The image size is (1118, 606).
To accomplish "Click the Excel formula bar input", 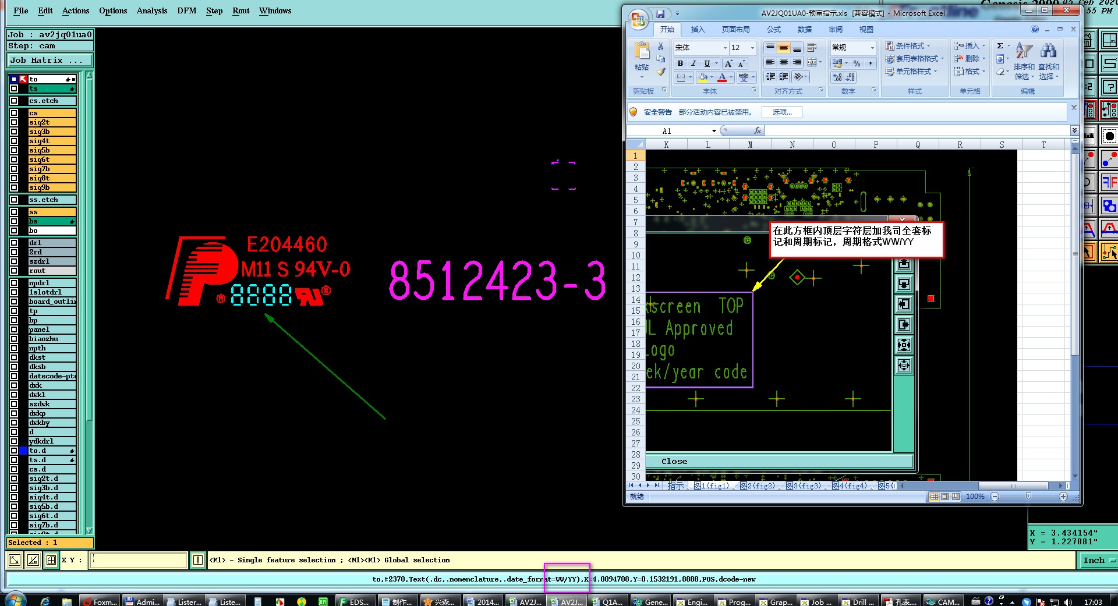I will (917, 131).
